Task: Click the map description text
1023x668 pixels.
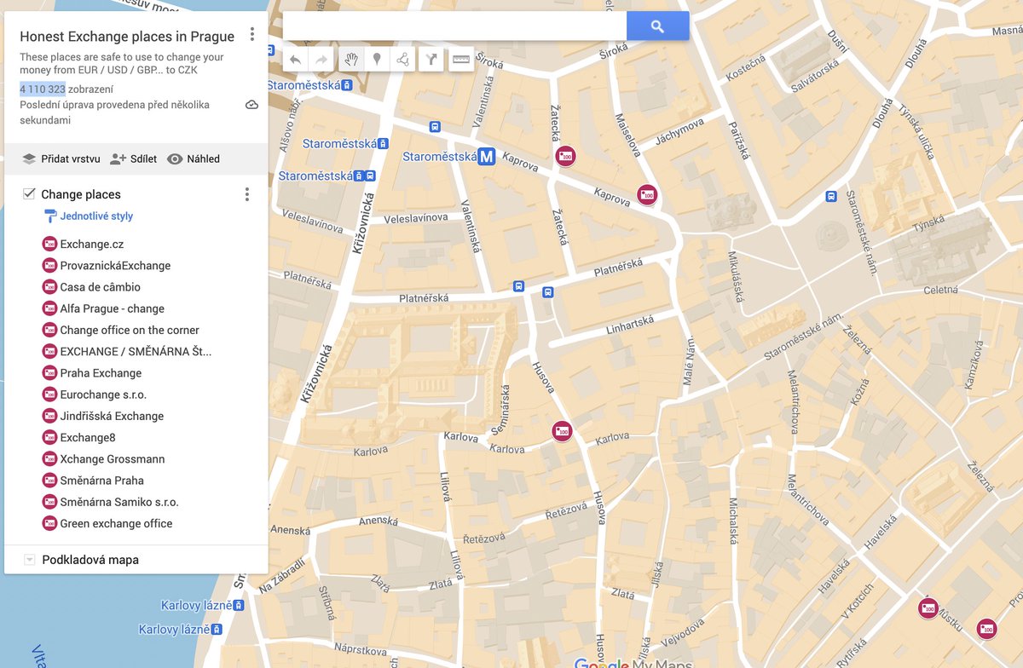Action: [x=122, y=64]
